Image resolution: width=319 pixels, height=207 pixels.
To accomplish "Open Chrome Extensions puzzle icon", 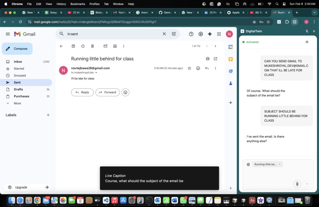I will (287, 22).
